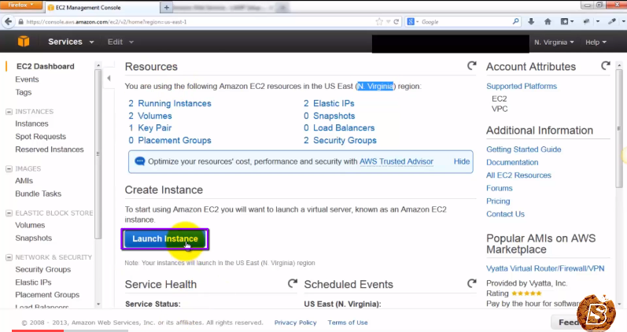The width and height of the screenshot is (627, 332).
Task: Open Tags in the sidebar
Action: point(23,92)
